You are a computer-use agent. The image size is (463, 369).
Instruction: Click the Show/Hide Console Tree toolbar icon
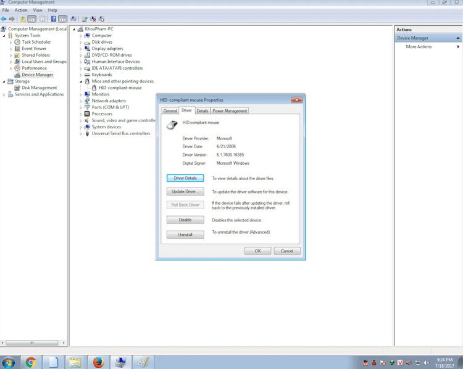[31, 19]
